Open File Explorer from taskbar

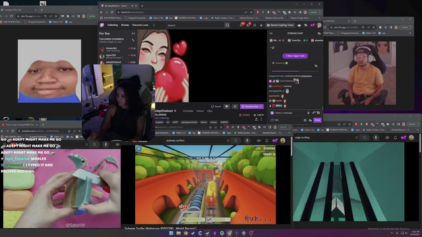pos(179,233)
